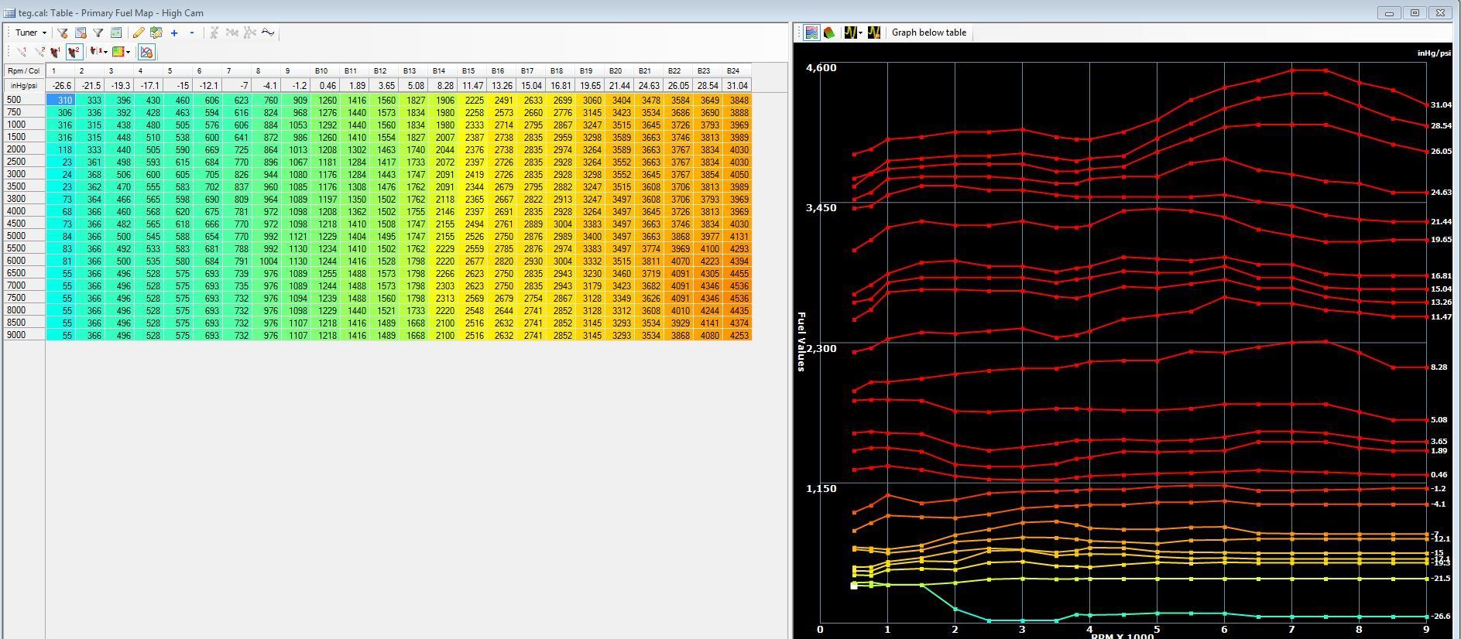Click the green table grid icon
This screenshot has width=1461, height=639.
point(116,32)
